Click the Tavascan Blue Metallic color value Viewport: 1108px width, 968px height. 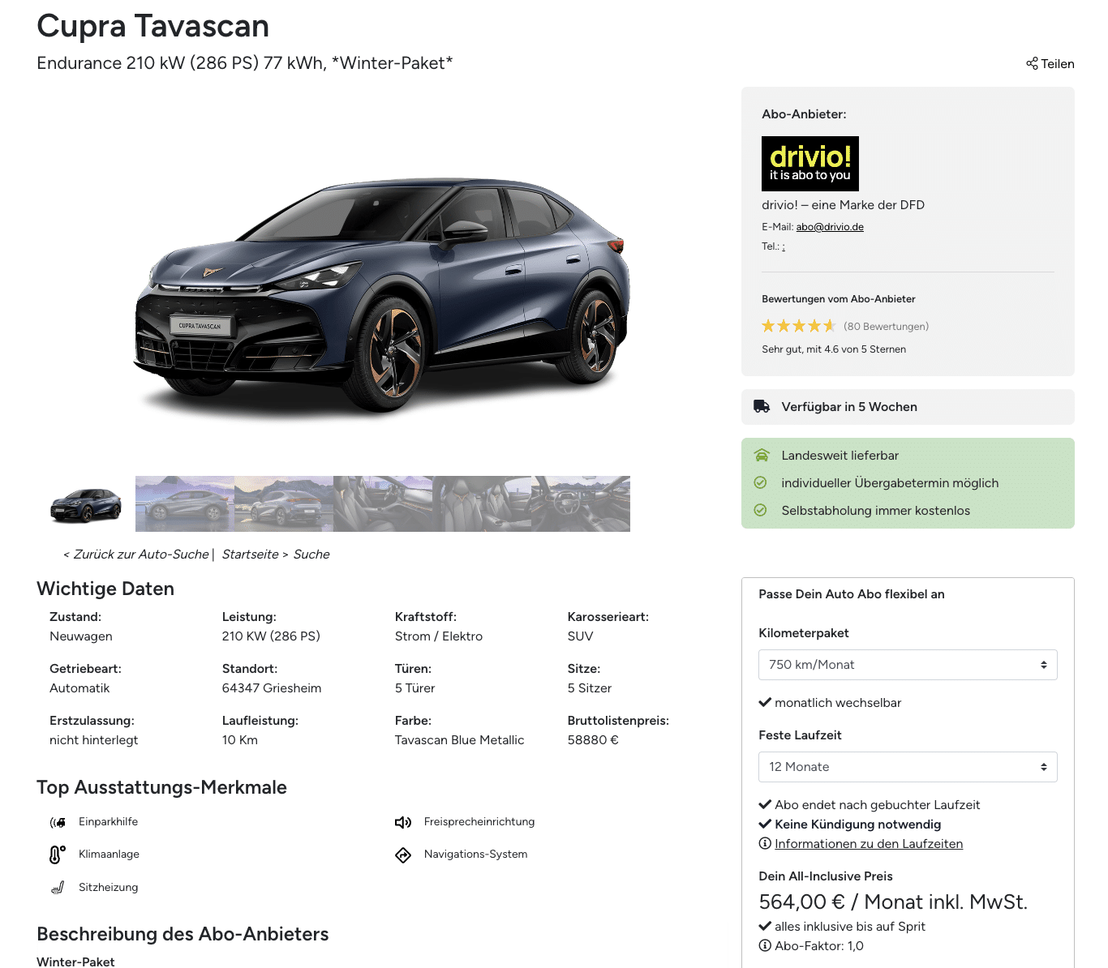pyautogui.click(x=459, y=740)
